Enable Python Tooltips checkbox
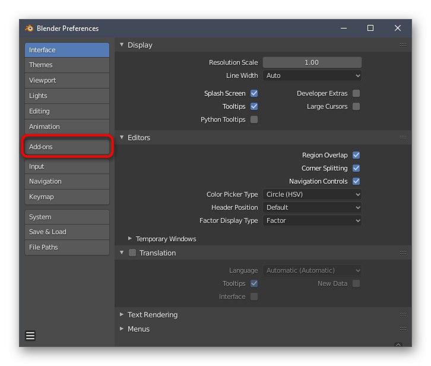431x366 pixels. [254, 119]
